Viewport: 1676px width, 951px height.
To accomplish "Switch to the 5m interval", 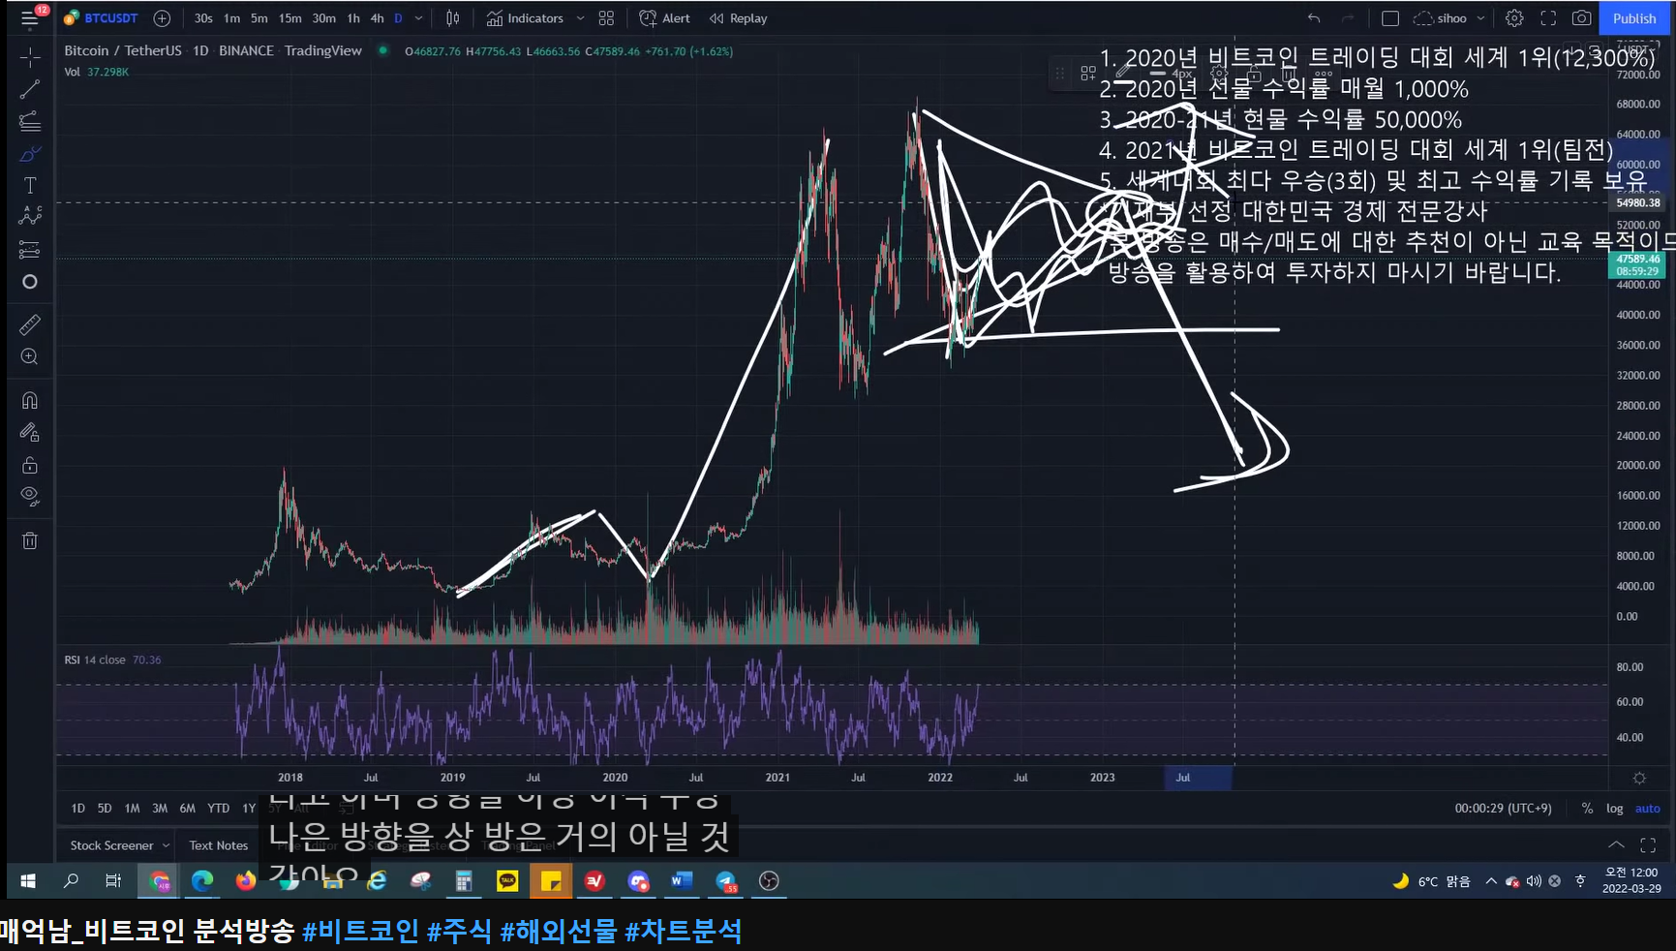I will pos(259,18).
